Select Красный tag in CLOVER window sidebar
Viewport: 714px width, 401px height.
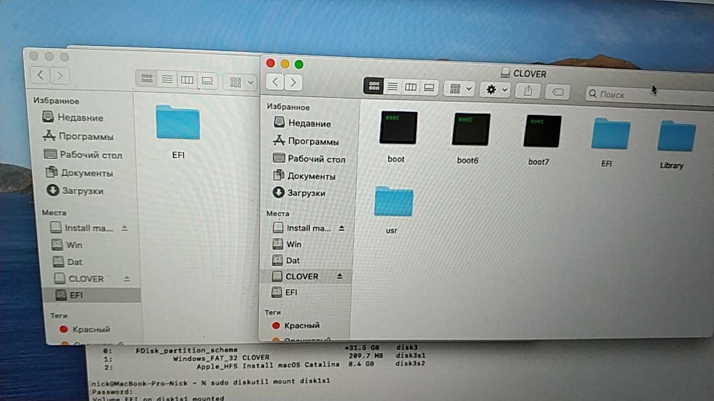[296, 325]
